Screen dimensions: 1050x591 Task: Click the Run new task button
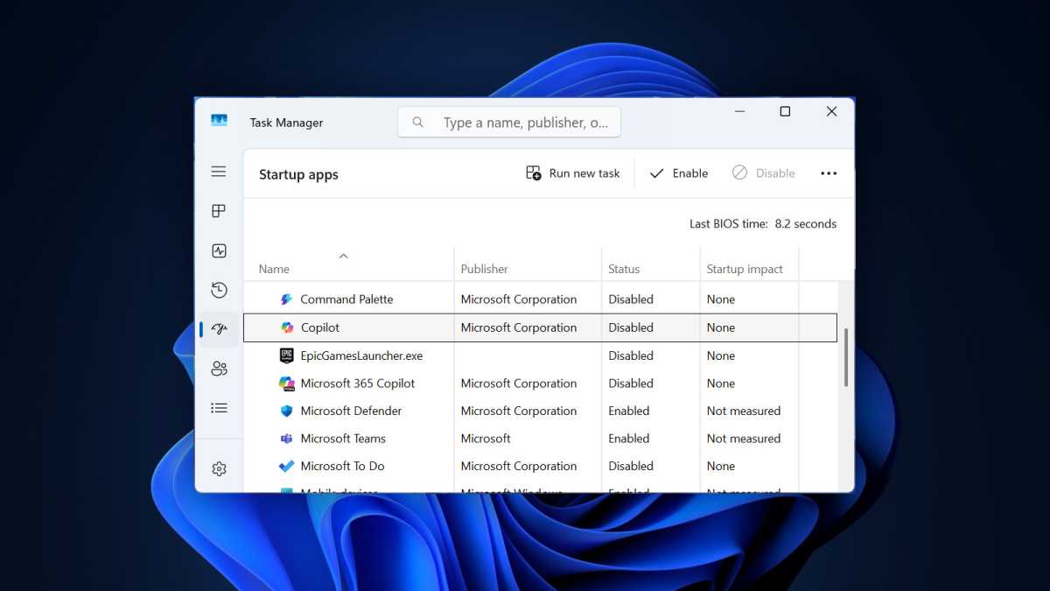pyautogui.click(x=573, y=173)
